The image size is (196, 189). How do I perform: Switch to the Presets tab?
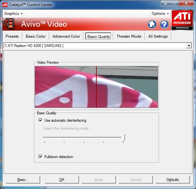(x=12, y=36)
